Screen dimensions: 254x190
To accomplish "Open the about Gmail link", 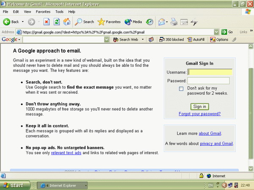I will click(x=210, y=133).
